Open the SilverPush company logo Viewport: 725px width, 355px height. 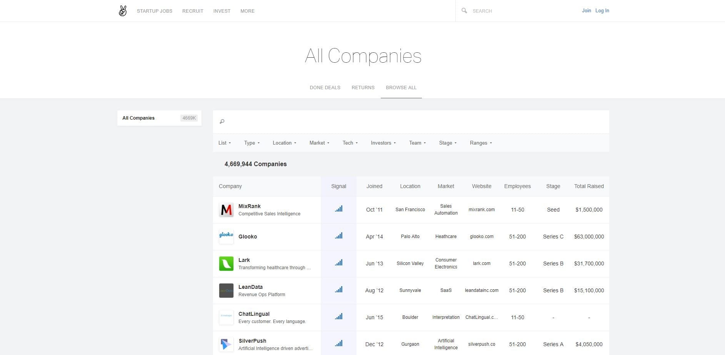[226, 344]
